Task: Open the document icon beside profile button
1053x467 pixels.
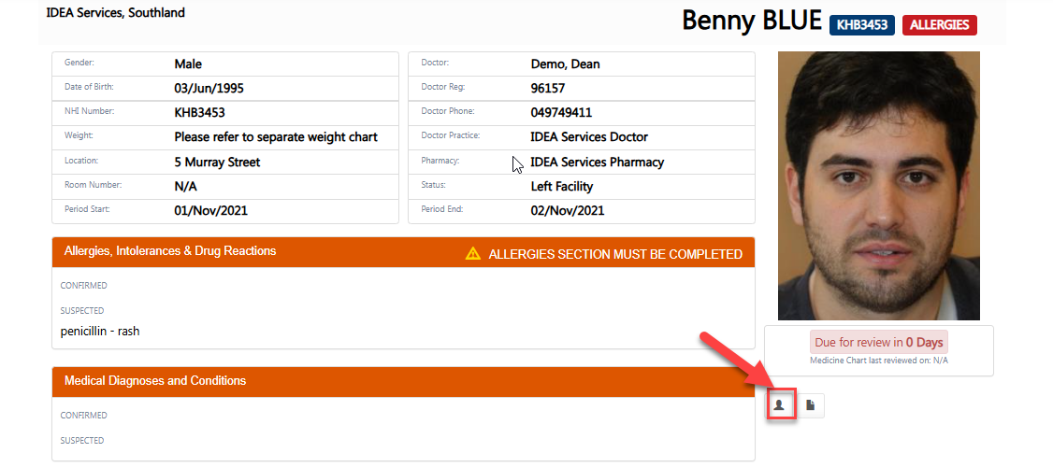Action: pyautogui.click(x=811, y=404)
